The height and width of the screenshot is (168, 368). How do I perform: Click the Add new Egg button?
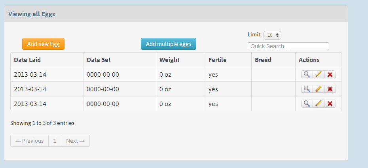(x=43, y=44)
